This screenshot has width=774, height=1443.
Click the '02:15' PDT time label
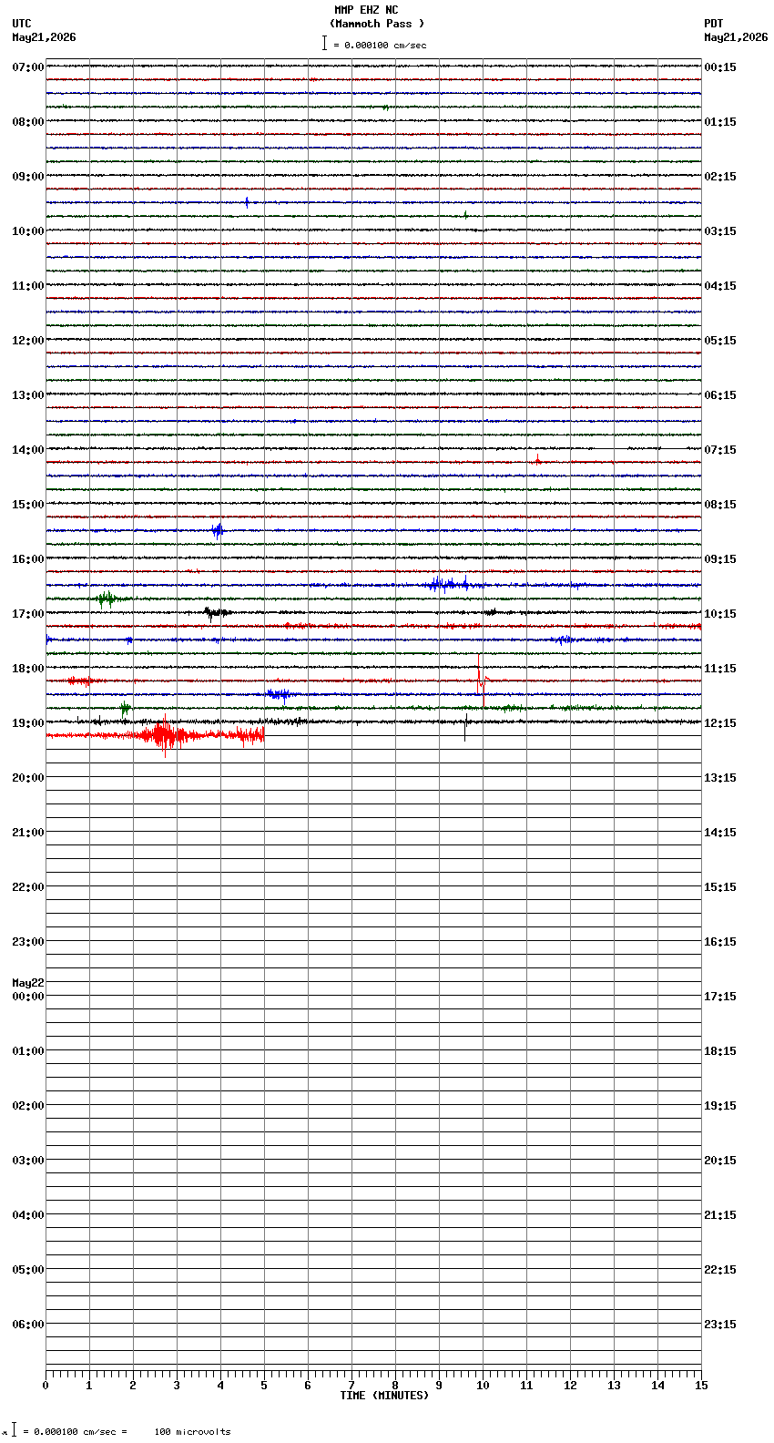click(x=720, y=177)
